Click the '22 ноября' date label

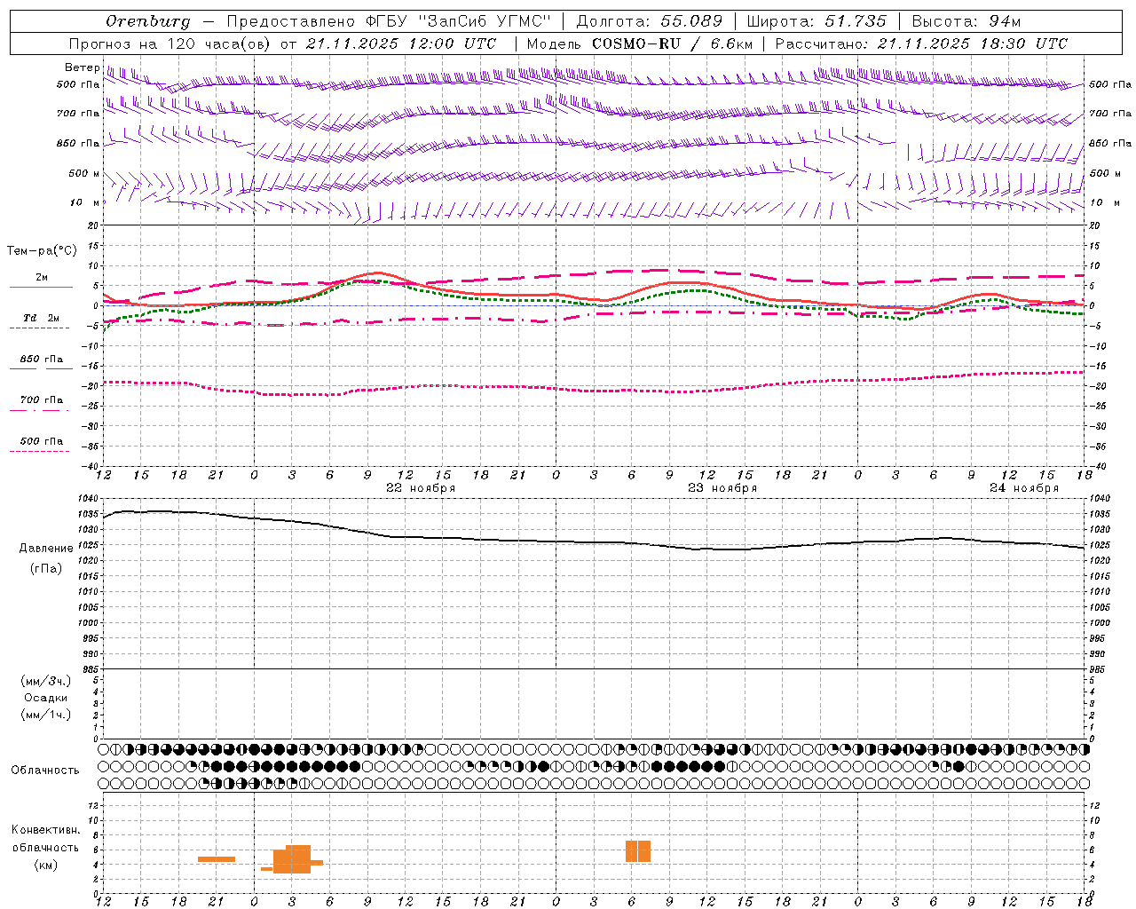(x=420, y=488)
